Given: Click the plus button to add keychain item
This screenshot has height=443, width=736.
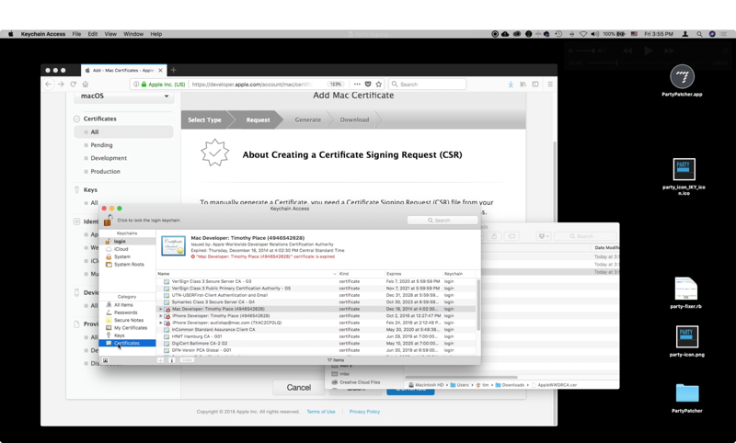Looking at the screenshot, I should point(160,360).
